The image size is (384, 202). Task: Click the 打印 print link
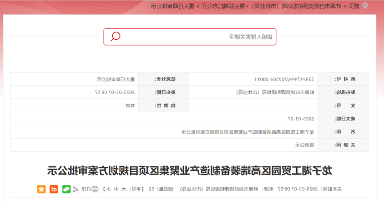tap(87, 189)
